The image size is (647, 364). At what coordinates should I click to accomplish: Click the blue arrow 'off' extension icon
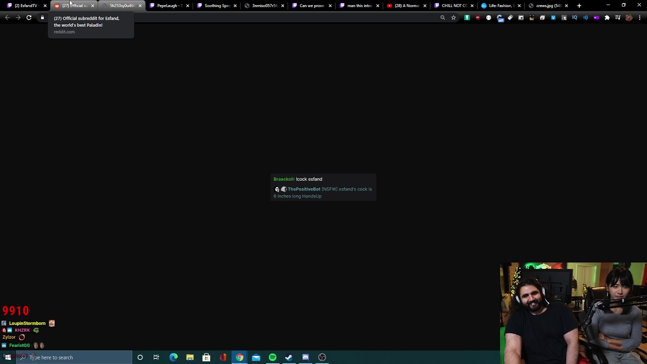click(500, 18)
